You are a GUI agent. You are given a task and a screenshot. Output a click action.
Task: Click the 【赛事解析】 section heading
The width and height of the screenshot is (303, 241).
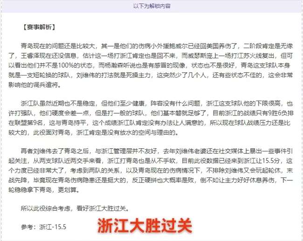(39, 27)
